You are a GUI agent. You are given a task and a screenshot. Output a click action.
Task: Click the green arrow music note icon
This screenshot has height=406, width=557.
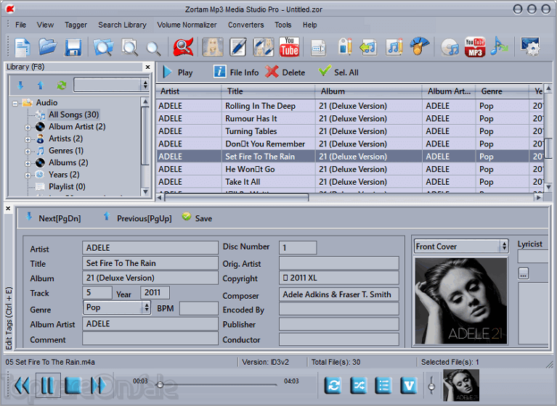(368, 47)
